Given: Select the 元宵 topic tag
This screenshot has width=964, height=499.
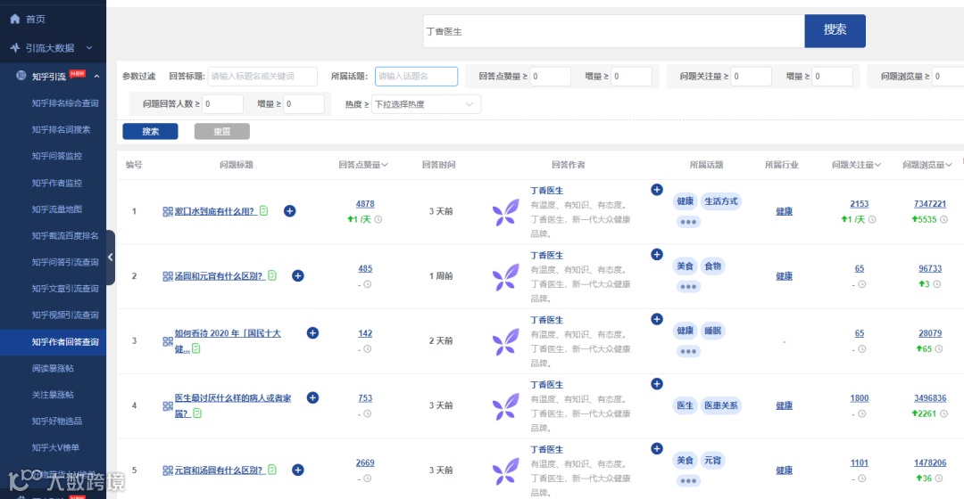Looking at the screenshot, I should tap(712, 461).
